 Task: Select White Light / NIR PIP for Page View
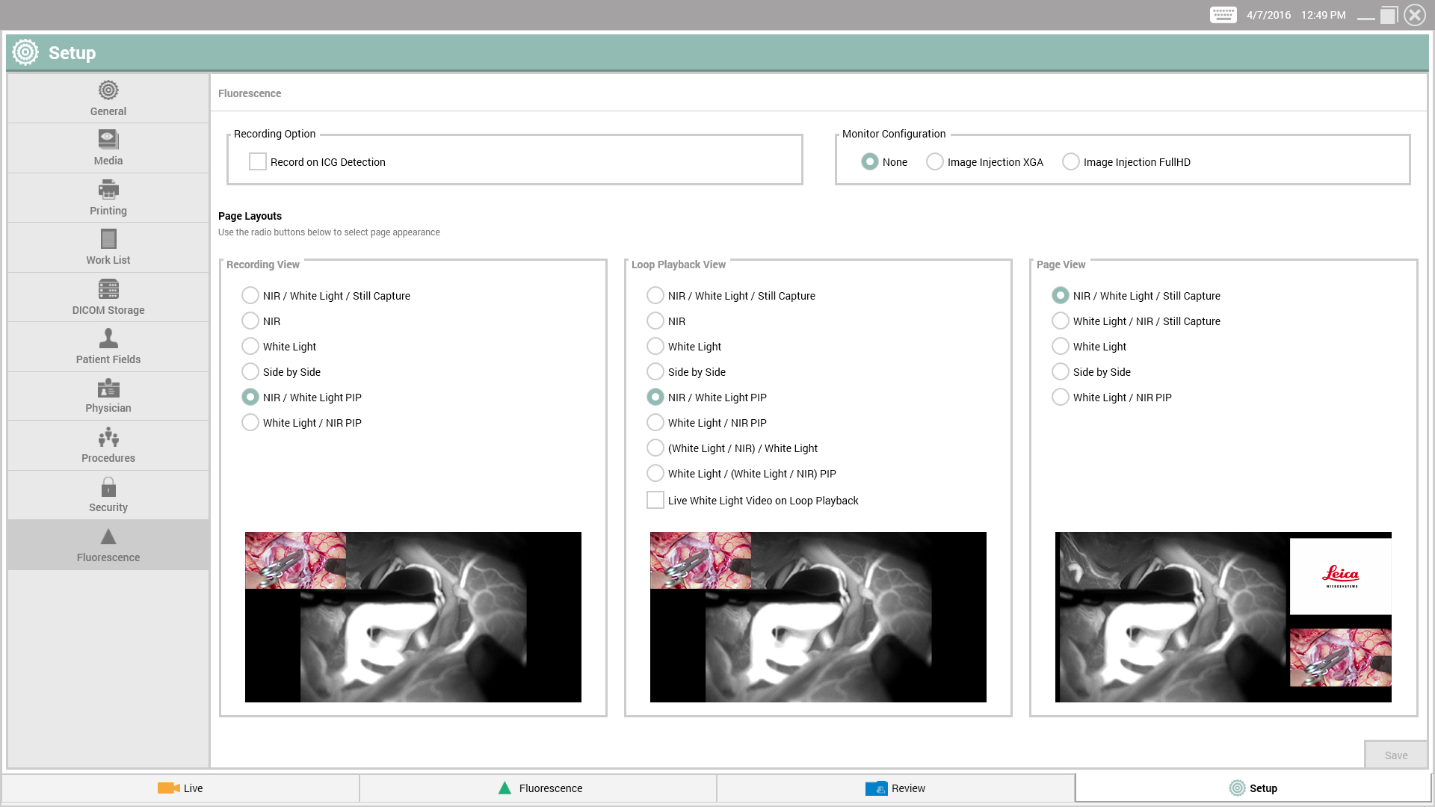1061,397
